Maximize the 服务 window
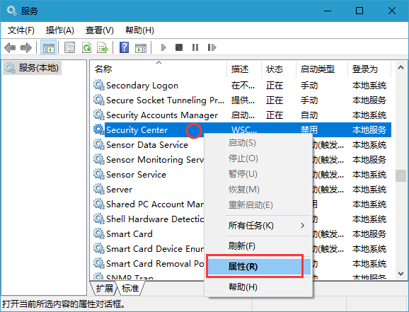409x312 pixels. 359,11
